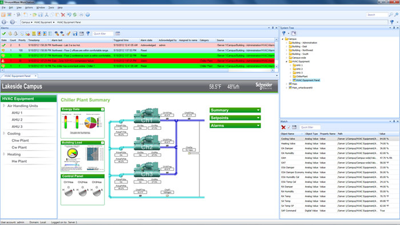Click the green refresh icon in main toolbar

[x=75, y=15]
